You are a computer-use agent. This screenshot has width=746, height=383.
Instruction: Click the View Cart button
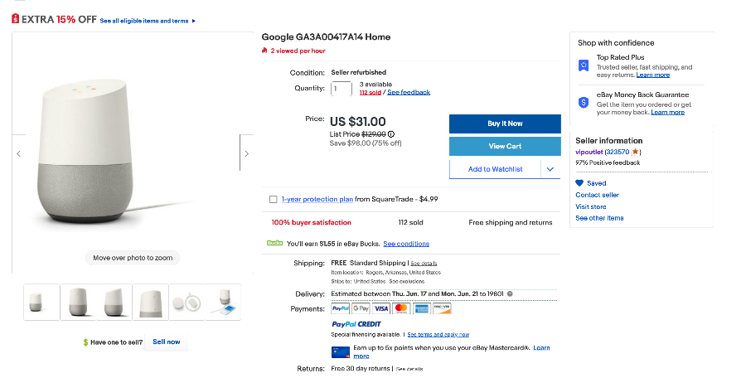tap(505, 146)
